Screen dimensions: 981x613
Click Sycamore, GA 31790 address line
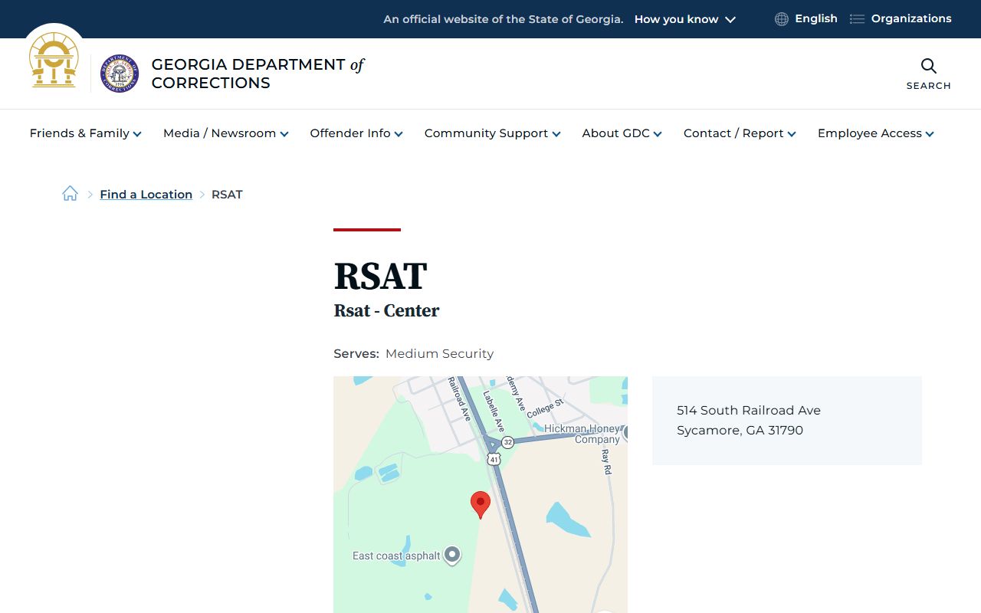click(x=740, y=430)
